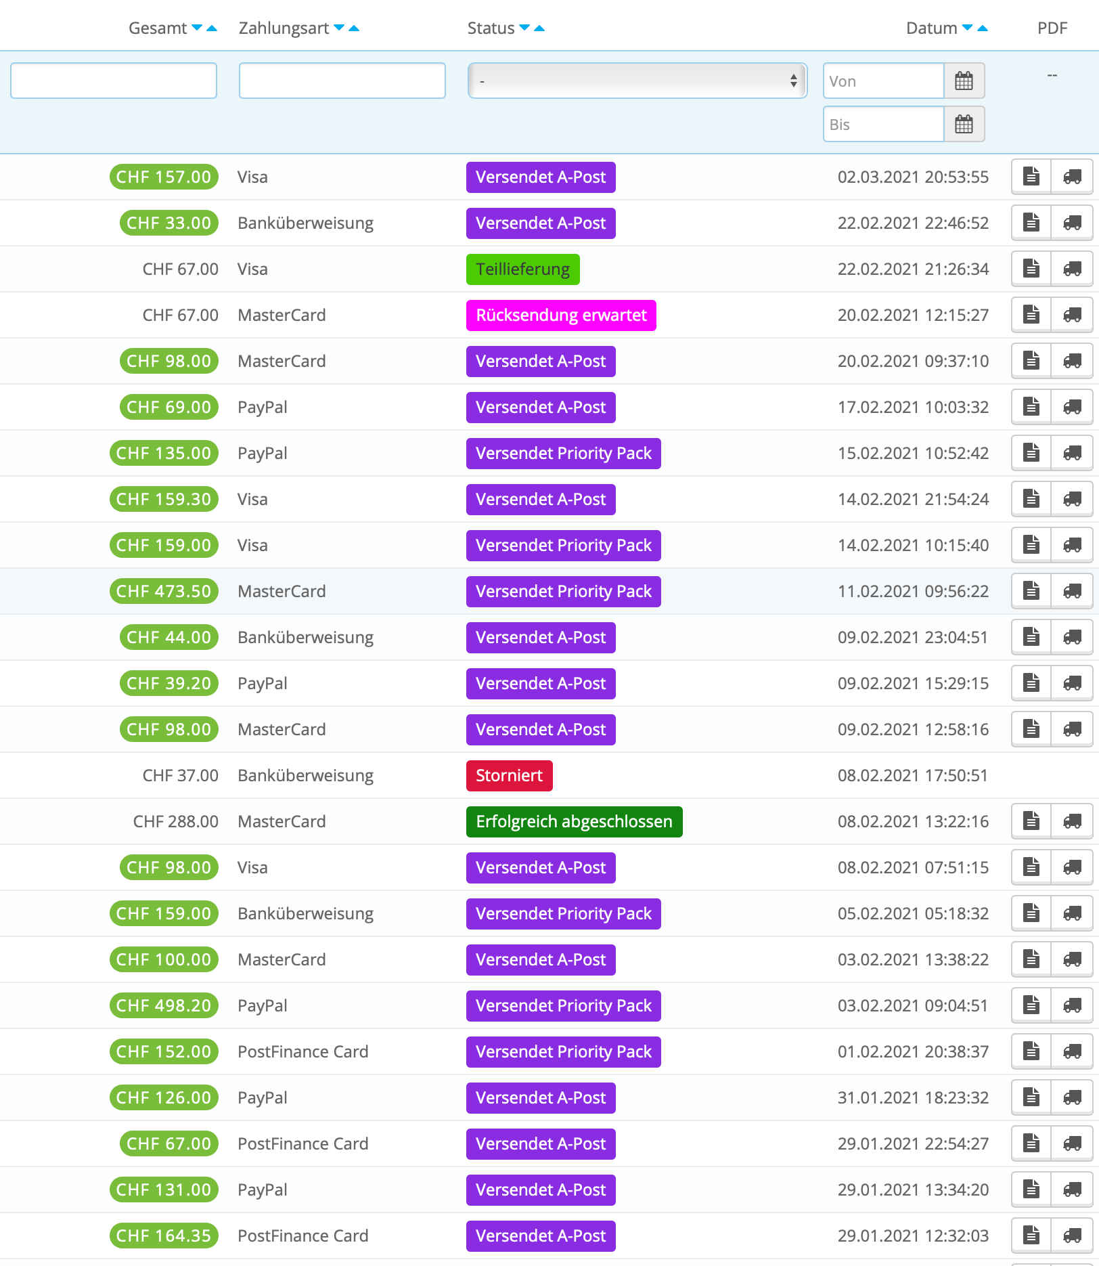Open invoice PDF for order 02.03.2021 20:53:55
Image resolution: width=1099 pixels, height=1266 pixels.
click(1031, 177)
